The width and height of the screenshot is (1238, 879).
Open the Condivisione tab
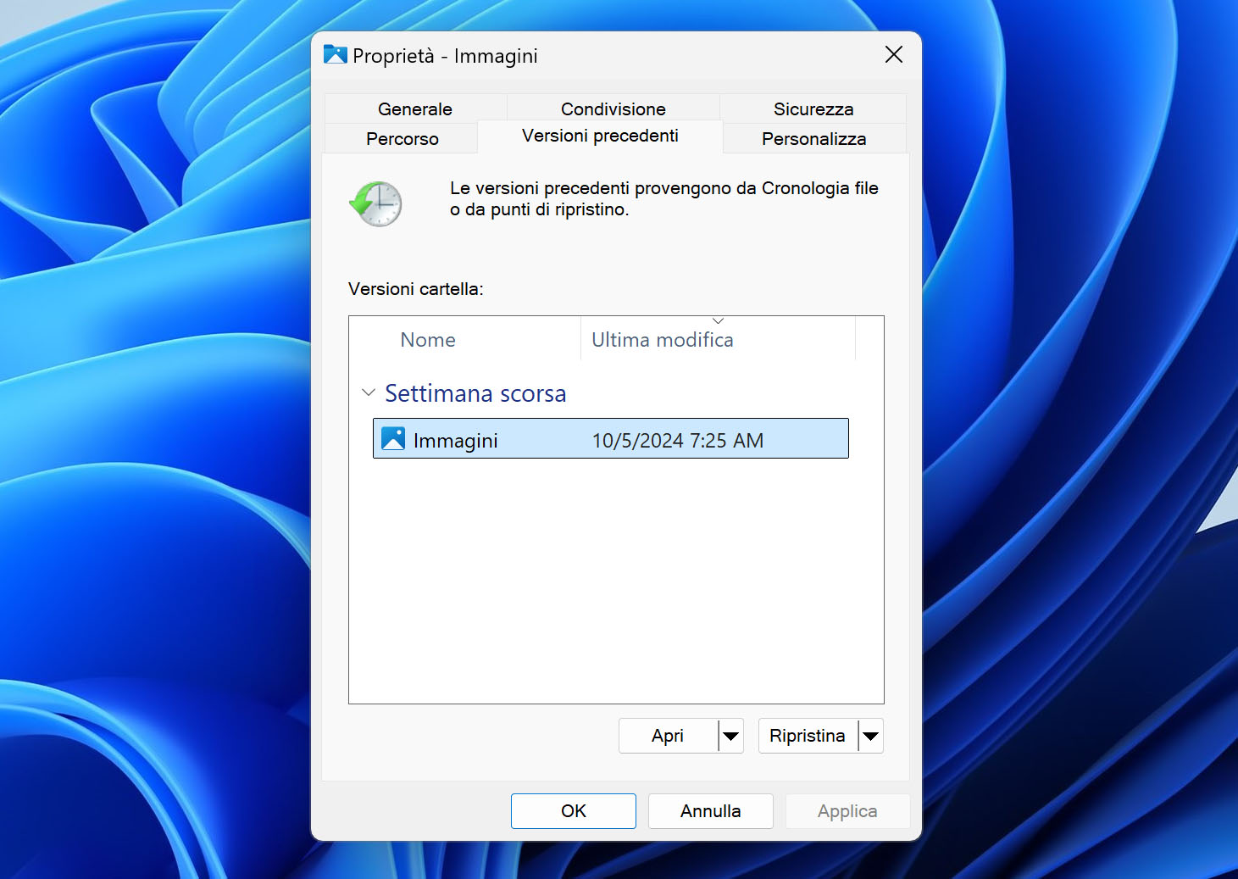[613, 108]
